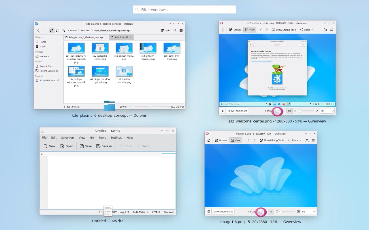Toggle Show Thumbnails in image1-6 Gwenview window
369x230 pixels.
223,212
